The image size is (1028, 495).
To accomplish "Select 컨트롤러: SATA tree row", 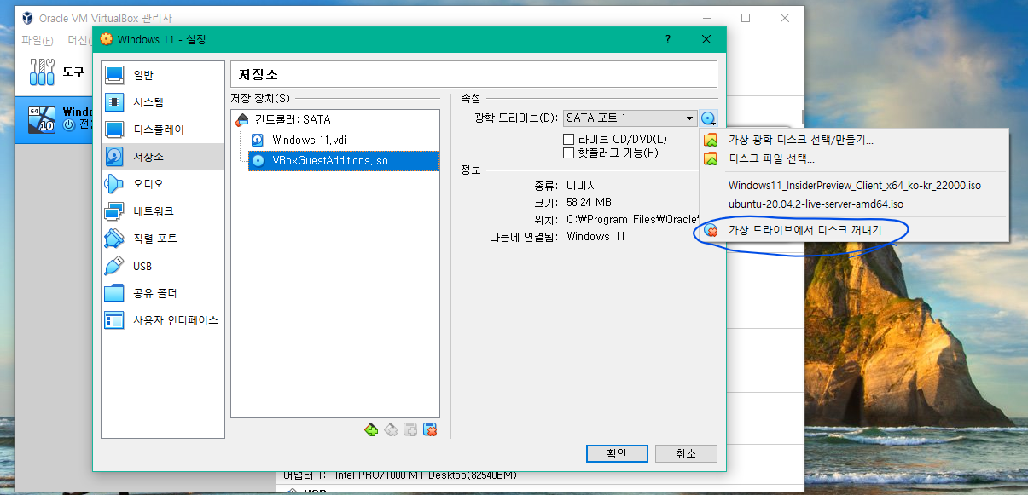I will point(335,120).
